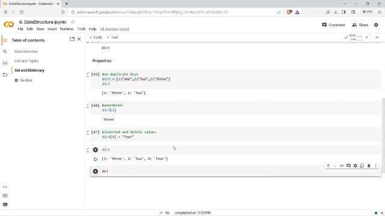Open the Comment panel
The height and width of the screenshot is (216, 385).
[x=333, y=25]
